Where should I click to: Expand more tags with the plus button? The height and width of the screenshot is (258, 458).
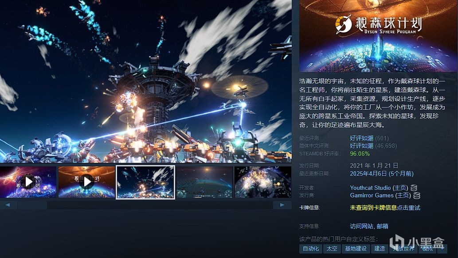click(x=442, y=248)
